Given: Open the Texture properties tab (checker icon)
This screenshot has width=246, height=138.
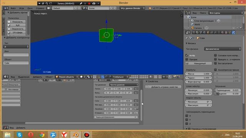Looking at the screenshot, I should pyautogui.click(x=226, y=32).
